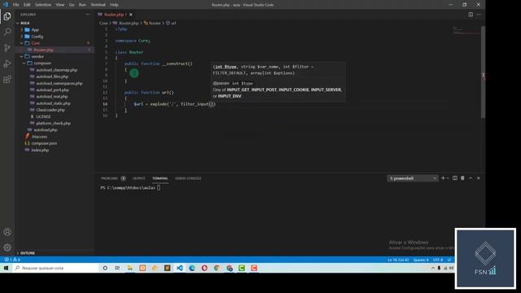Kill the terminal with the trash icon

click(x=462, y=178)
